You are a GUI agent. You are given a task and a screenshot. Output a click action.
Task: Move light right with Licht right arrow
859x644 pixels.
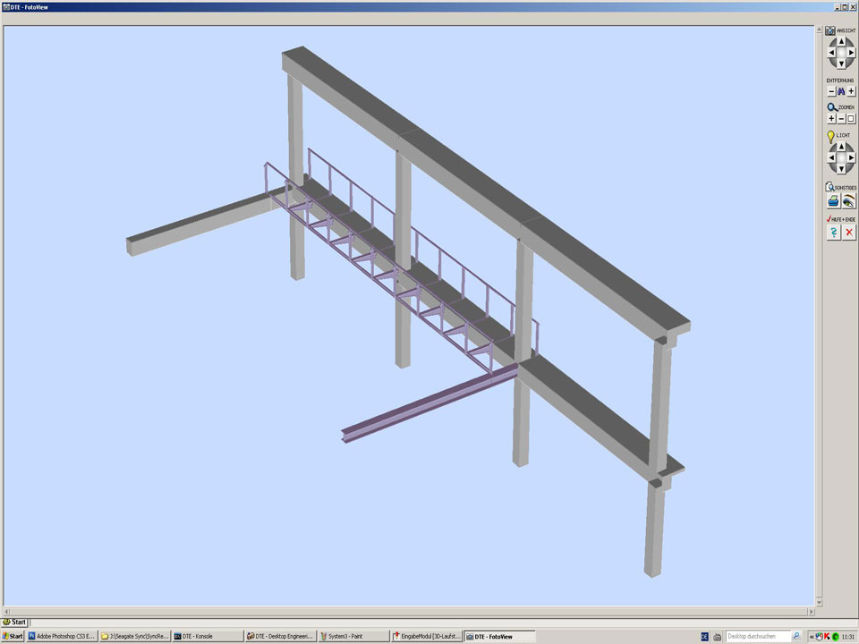(851, 158)
